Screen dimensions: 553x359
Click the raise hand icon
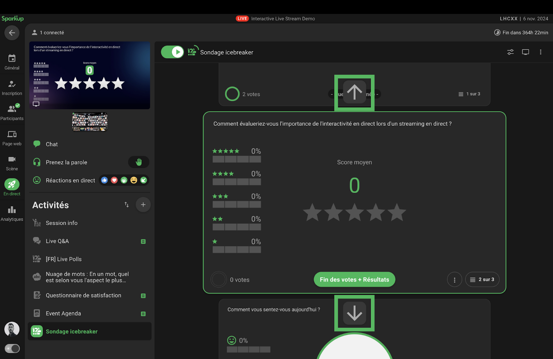pos(139,162)
